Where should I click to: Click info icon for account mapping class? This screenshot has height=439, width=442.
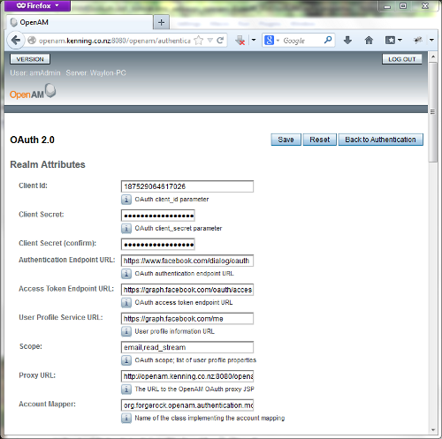point(126,418)
